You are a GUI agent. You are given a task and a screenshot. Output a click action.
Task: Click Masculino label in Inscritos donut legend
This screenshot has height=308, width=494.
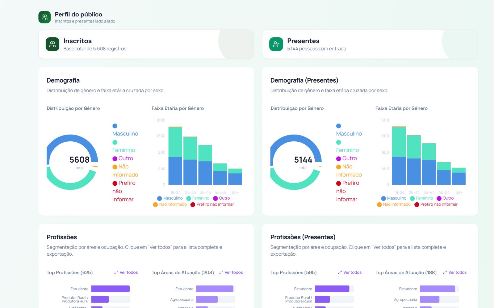click(x=125, y=134)
